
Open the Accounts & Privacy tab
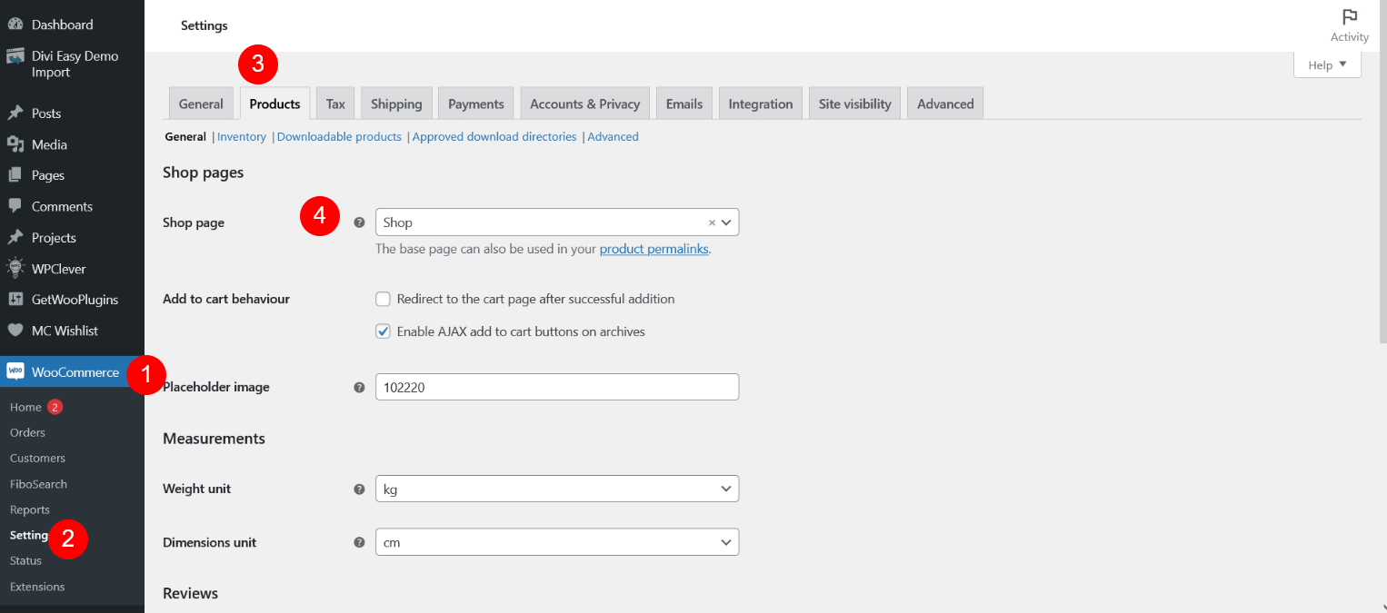click(x=585, y=104)
